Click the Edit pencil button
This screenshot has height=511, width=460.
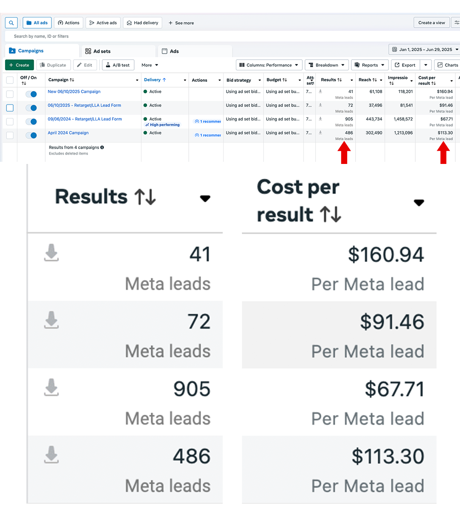pyautogui.click(x=85, y=65)
